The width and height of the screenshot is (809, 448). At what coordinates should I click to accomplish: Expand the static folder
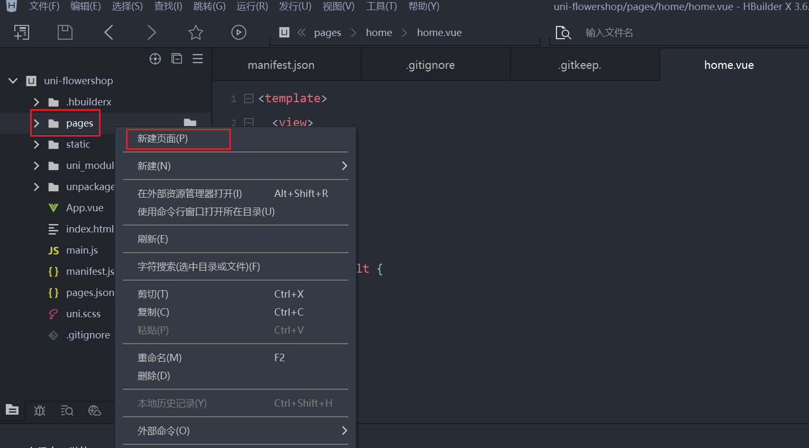36,145
